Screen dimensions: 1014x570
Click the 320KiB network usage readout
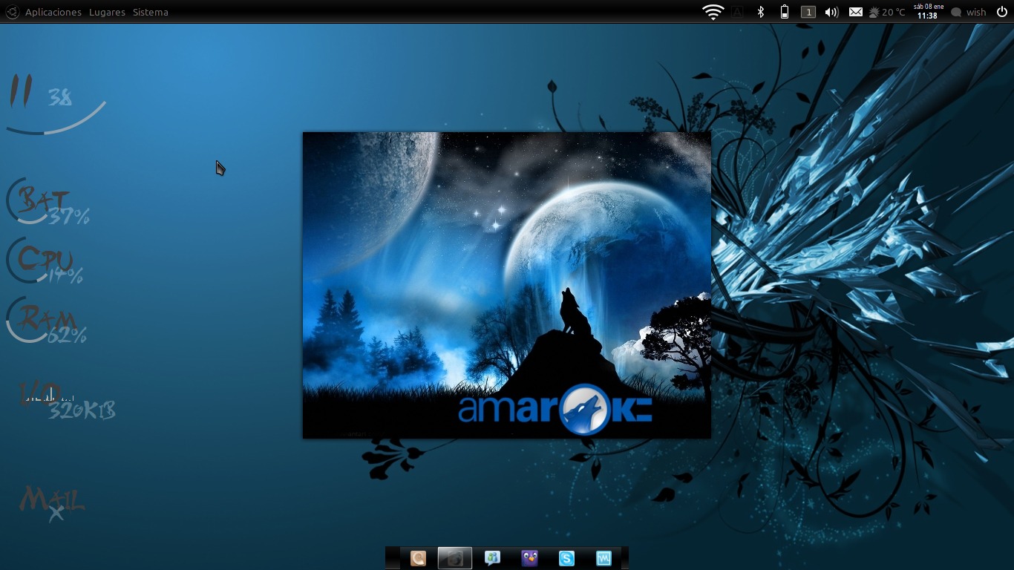tap(82, 410)
